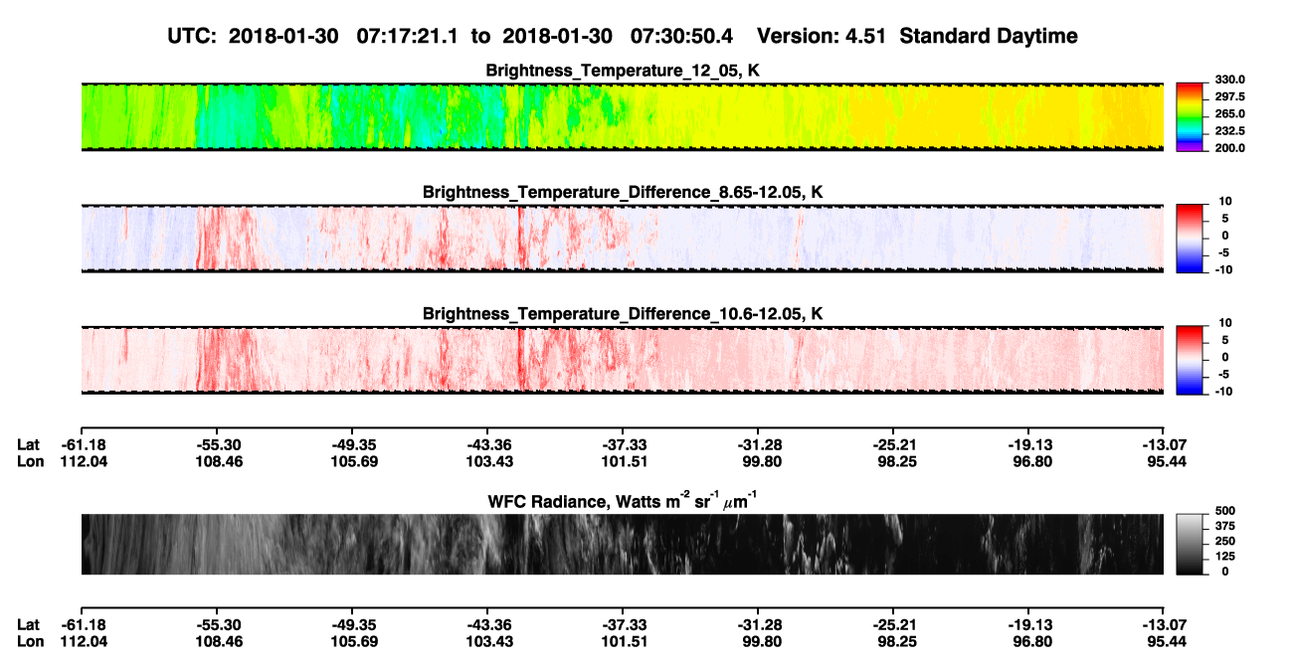The width and height of the screenshot is (1293, 663).
Task: Click 'Lat' label under the 10.6-12.05 panel
Action: click(29, 445)
